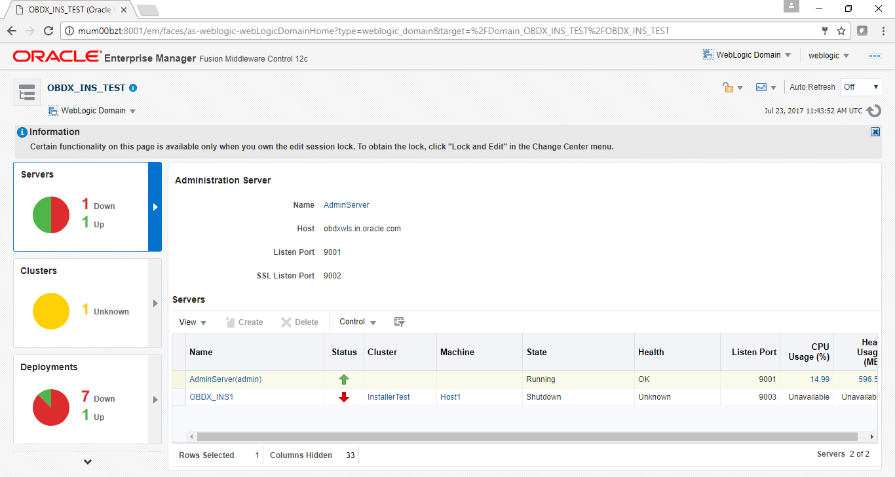Viewport: 895px width, 477px height.
Task: Click the browser forward arrow
Action: pyautogui.click(x=30, y=31)
